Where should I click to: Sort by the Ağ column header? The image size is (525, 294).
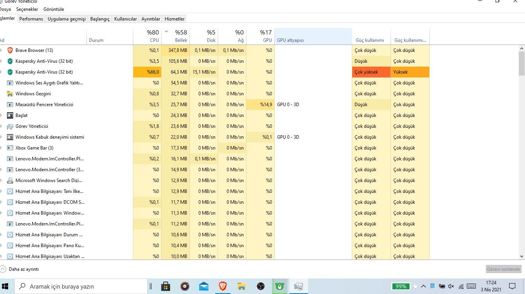point(232,36)
